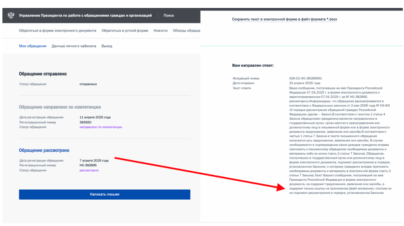The width and height of the screenshot is (404, 226).
Task: Click the status link рассмотрено
Action: pyautogui.click(x=89, y=170)
